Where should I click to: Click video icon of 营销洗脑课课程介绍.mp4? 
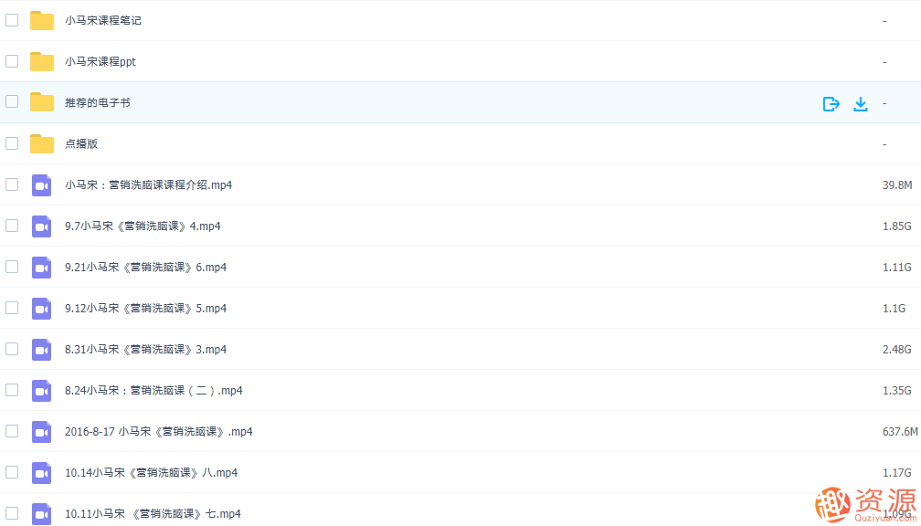42,185
